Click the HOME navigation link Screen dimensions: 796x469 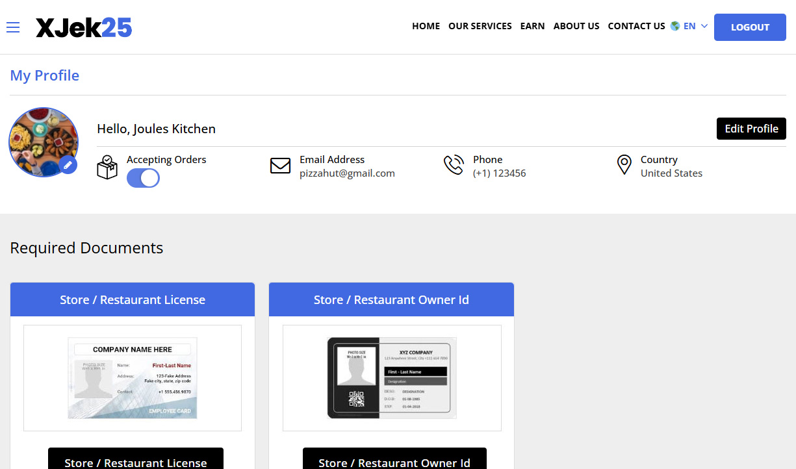click(x=426, y=26)
